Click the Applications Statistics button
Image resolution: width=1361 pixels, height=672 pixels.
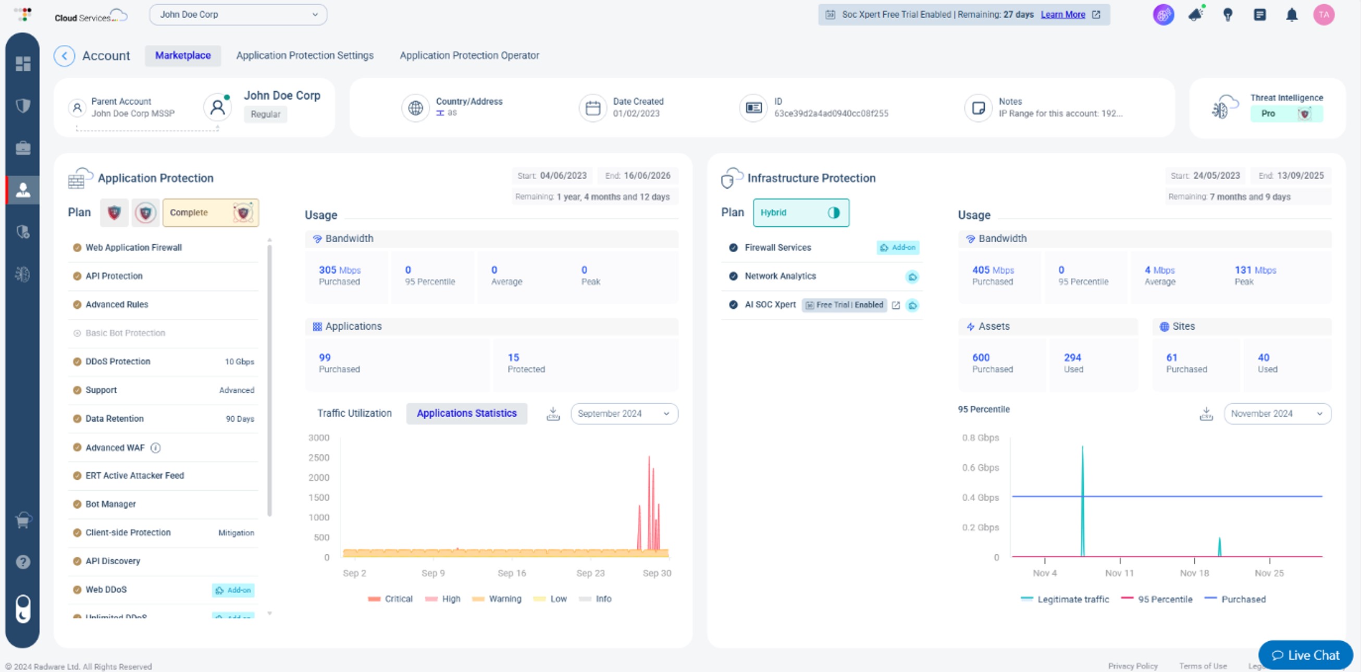tap(466, 413)
